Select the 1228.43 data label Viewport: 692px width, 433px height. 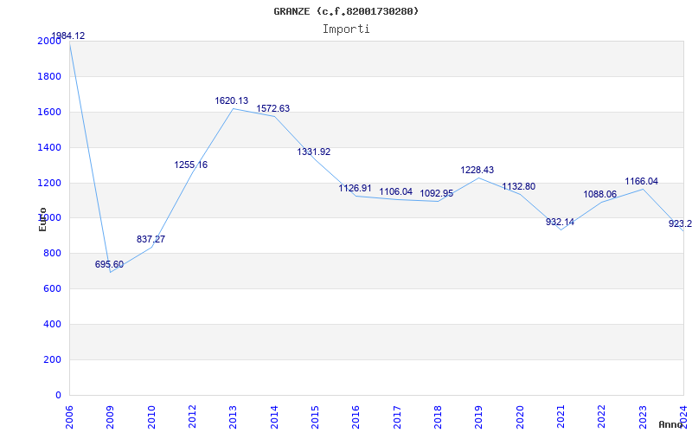pyautogui.click(x=477, y=170)
